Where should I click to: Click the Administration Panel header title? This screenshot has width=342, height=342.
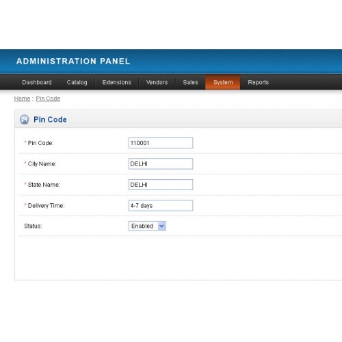point(73,61)
